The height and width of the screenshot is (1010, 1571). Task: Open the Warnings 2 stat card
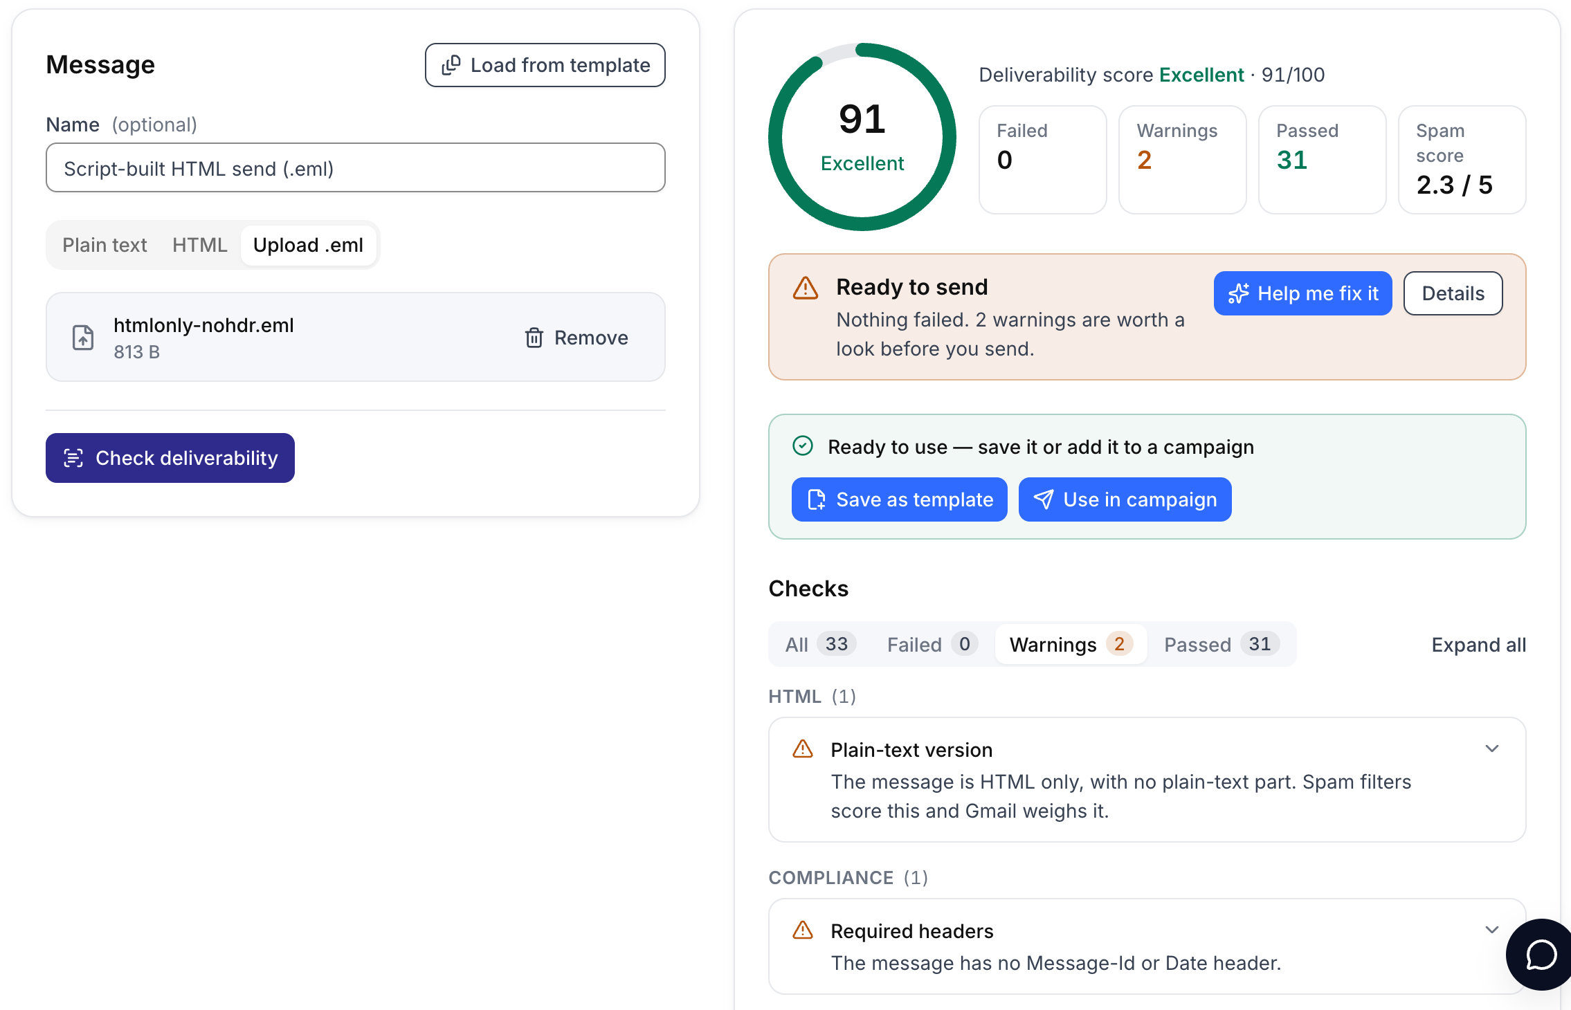tap(1182, 160)
